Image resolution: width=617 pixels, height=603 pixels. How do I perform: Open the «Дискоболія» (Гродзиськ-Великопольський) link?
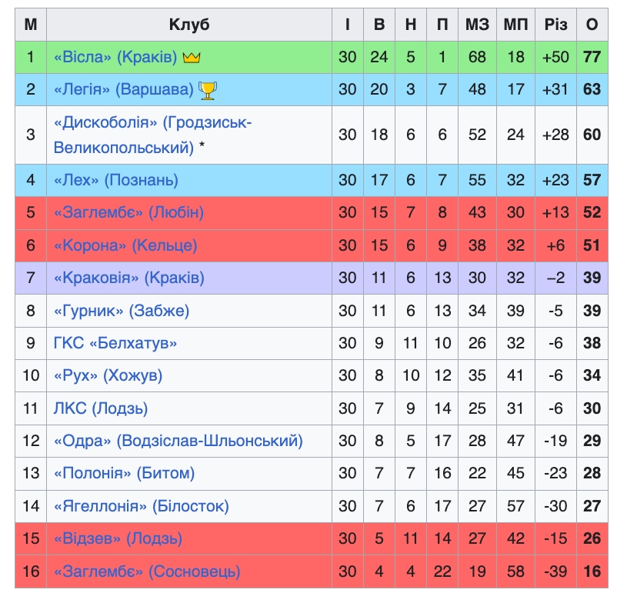152,123
